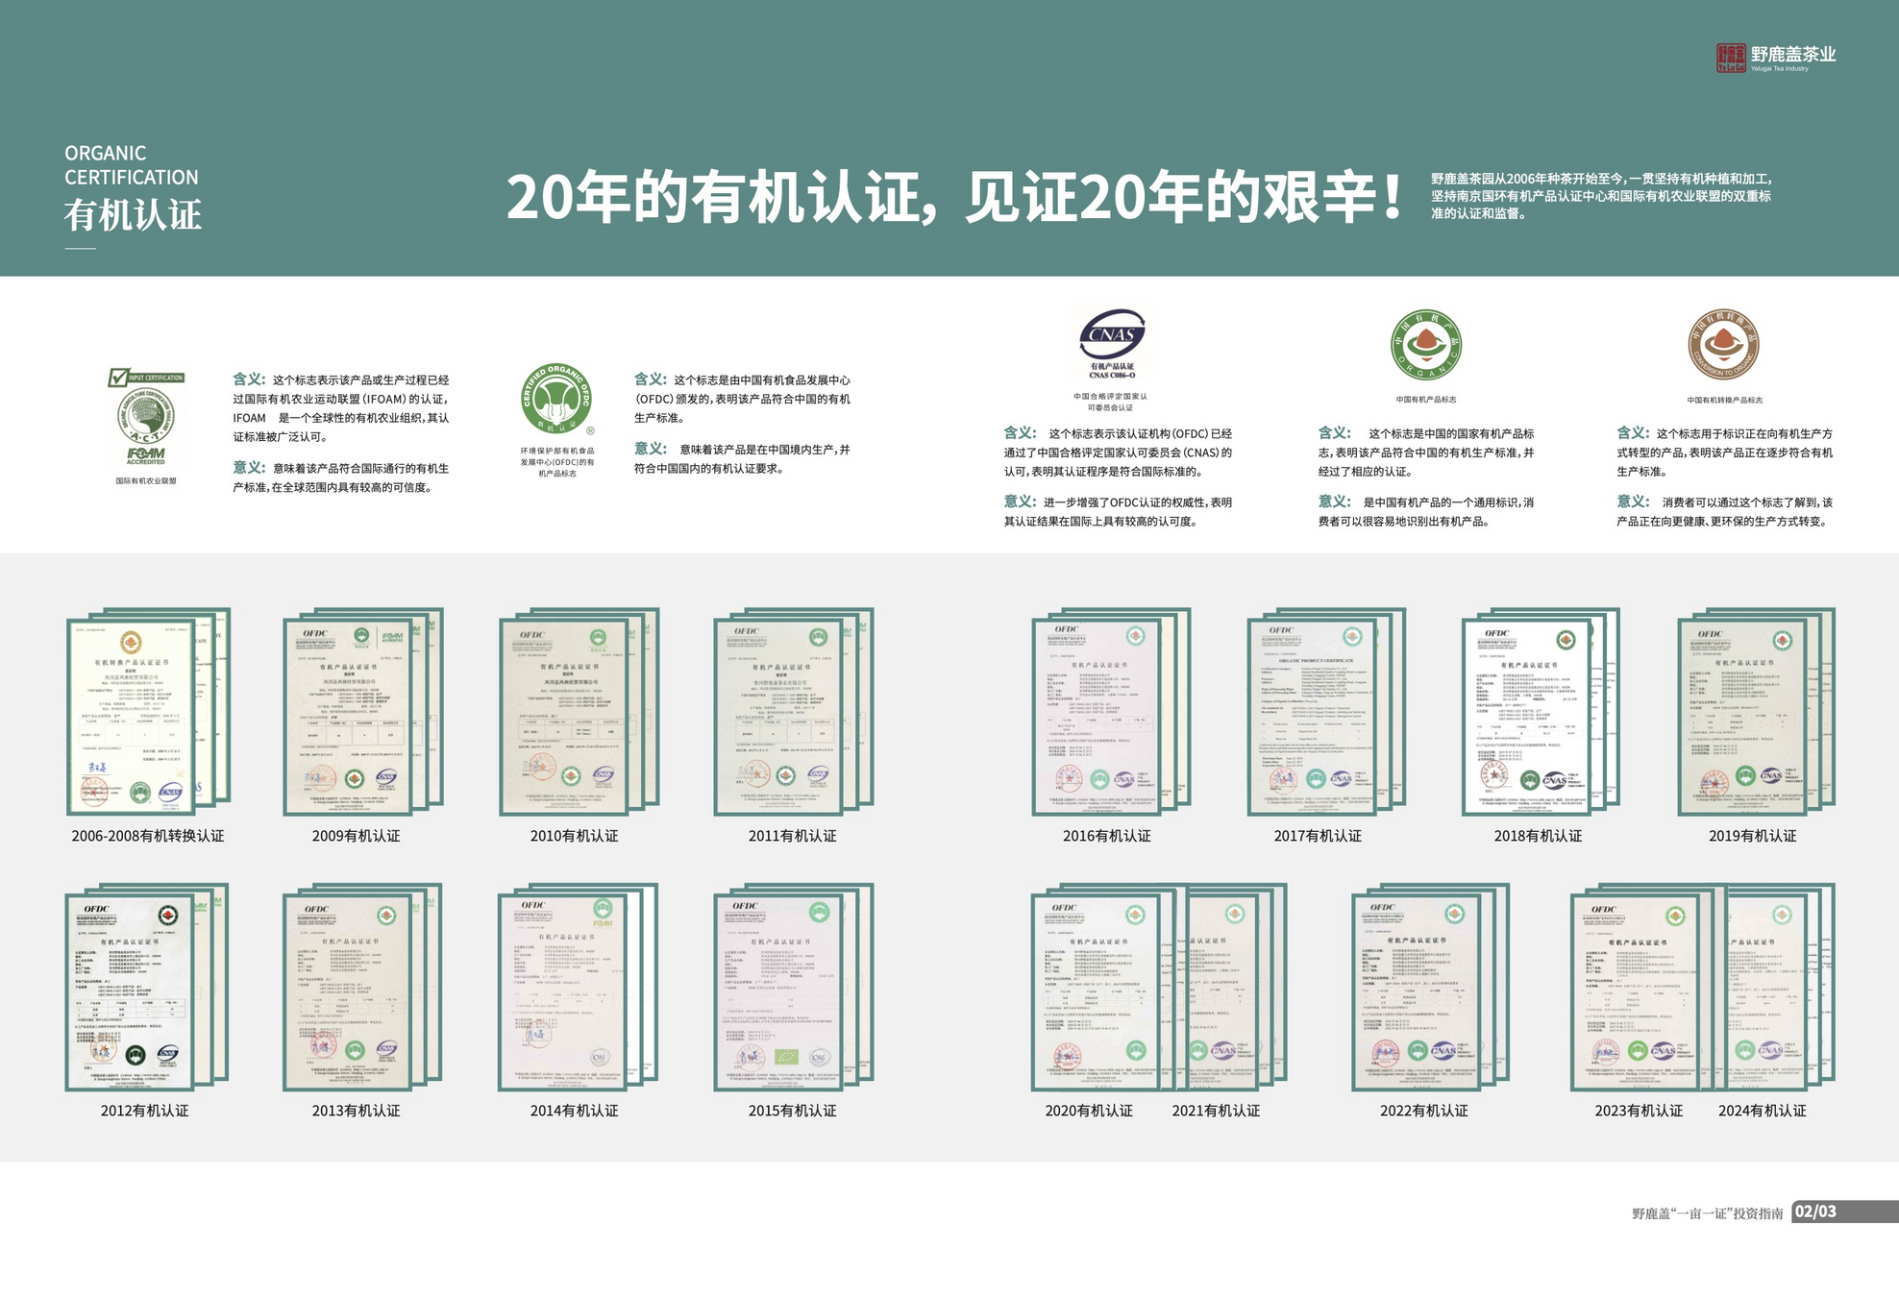1899x1297 pixels.
Task: Select the 2016 organic certificate thumbnail
Action: tap(1097, 716)
